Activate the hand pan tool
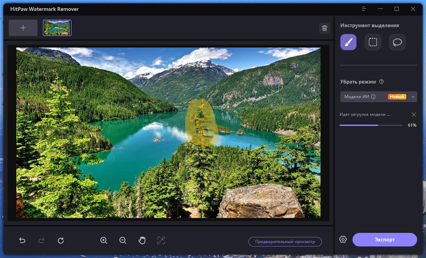This screenshot has width=426, height=258. point(142,240)
